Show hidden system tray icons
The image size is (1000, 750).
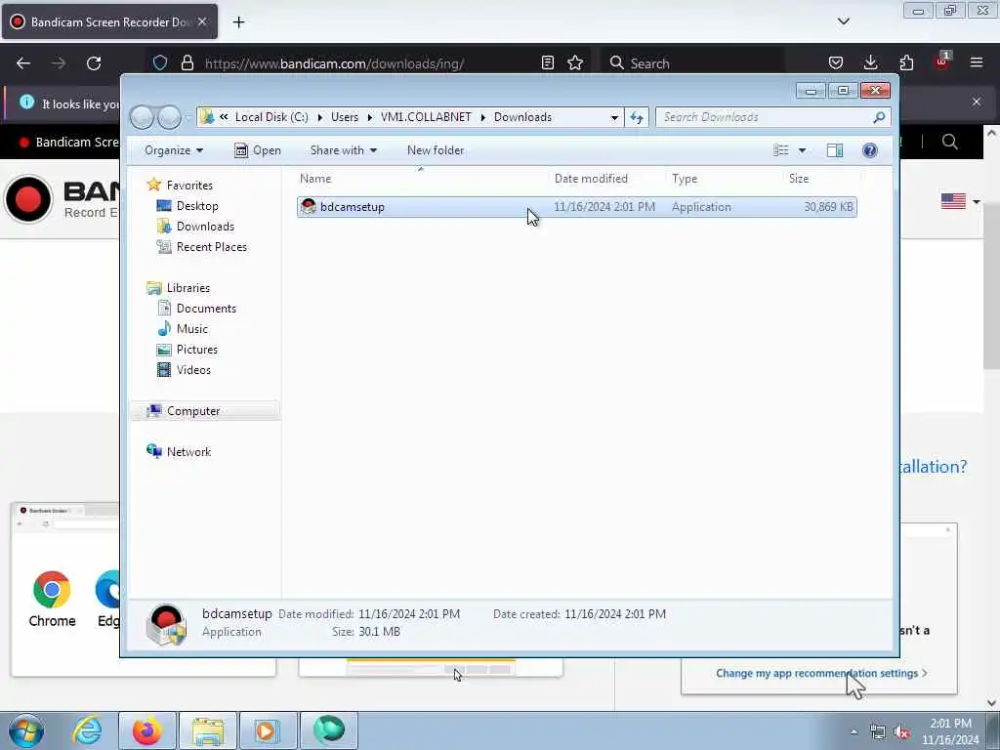tap(854, 731)
